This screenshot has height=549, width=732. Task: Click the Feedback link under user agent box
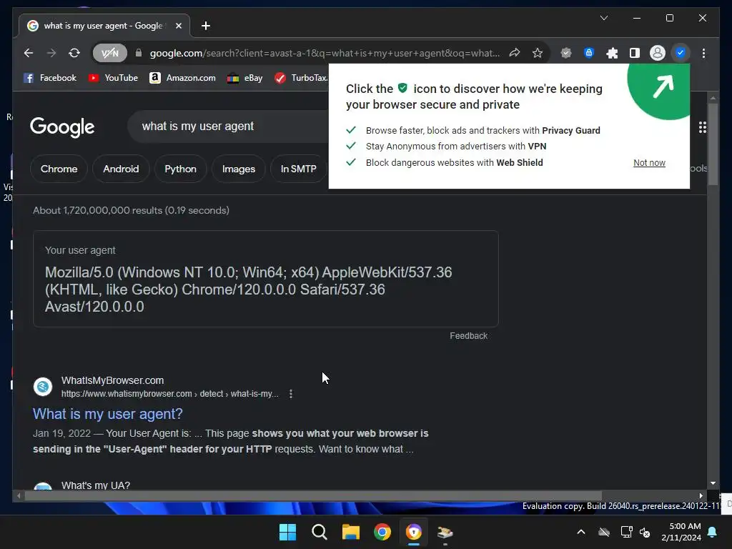468,336
